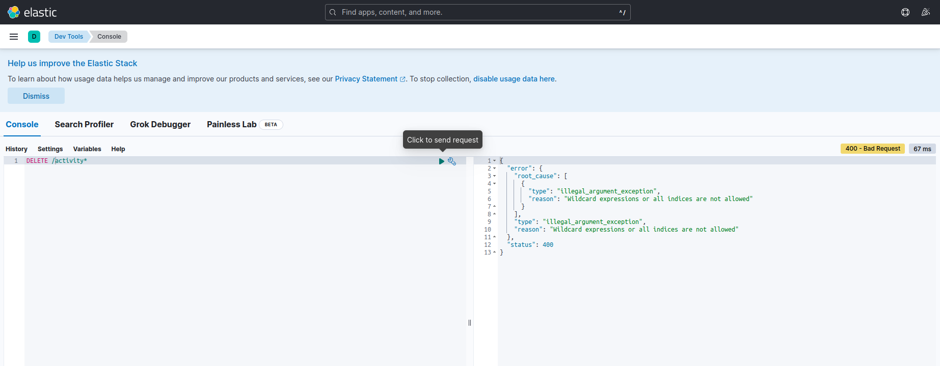Click fold end marker on response line 13
Viewport: 940px width, 366px height.
pyautogui.click(x=494, y=252)
